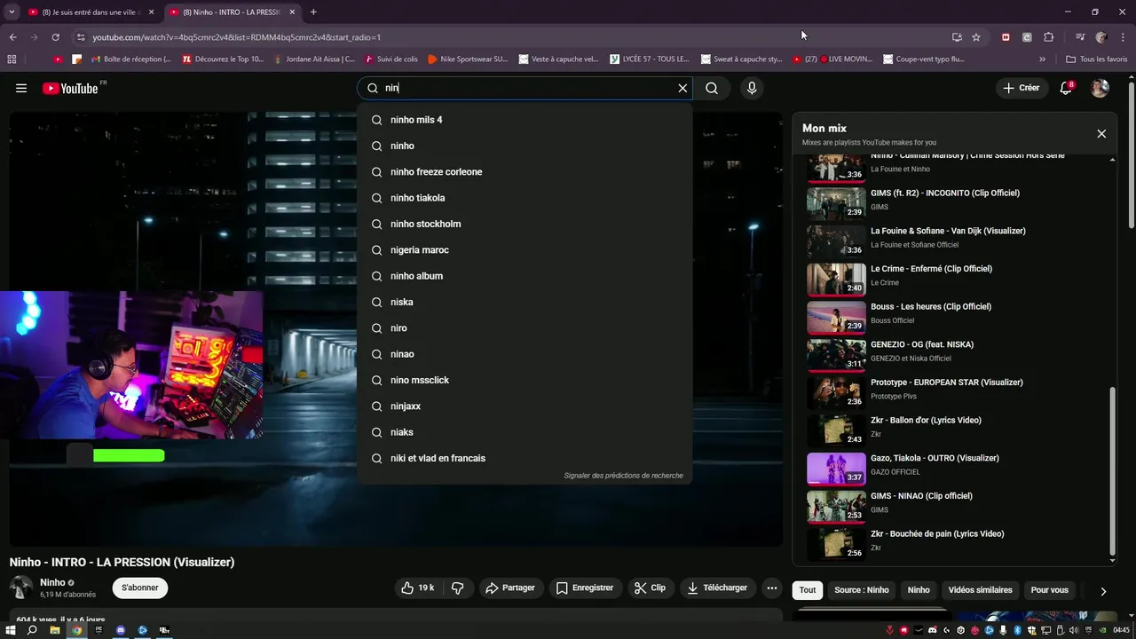Open the notifications bell
The width and height of the screenshot is (1136, 639).
[x=1066, y=88]
